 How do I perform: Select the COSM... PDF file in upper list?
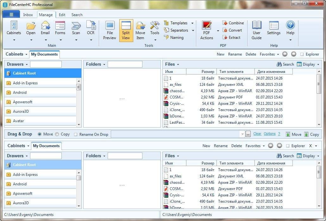coord(177,97)
